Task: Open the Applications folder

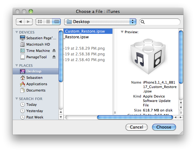Action: pyautogui.click(x=36, y=84)
